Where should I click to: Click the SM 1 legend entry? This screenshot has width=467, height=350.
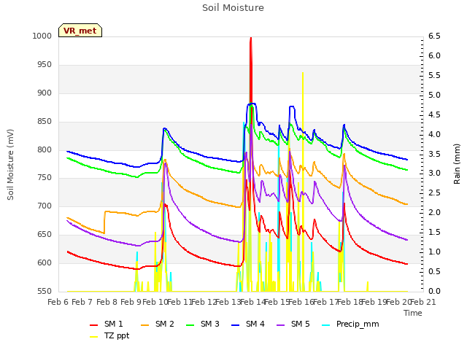click(107, 324)
